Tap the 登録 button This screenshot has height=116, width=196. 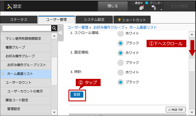[77, 95]
